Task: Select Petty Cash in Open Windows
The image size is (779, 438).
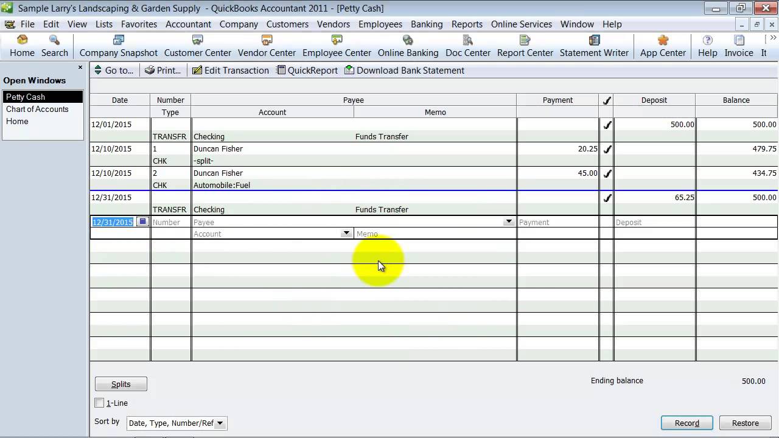Action: [x=43, y=97]
